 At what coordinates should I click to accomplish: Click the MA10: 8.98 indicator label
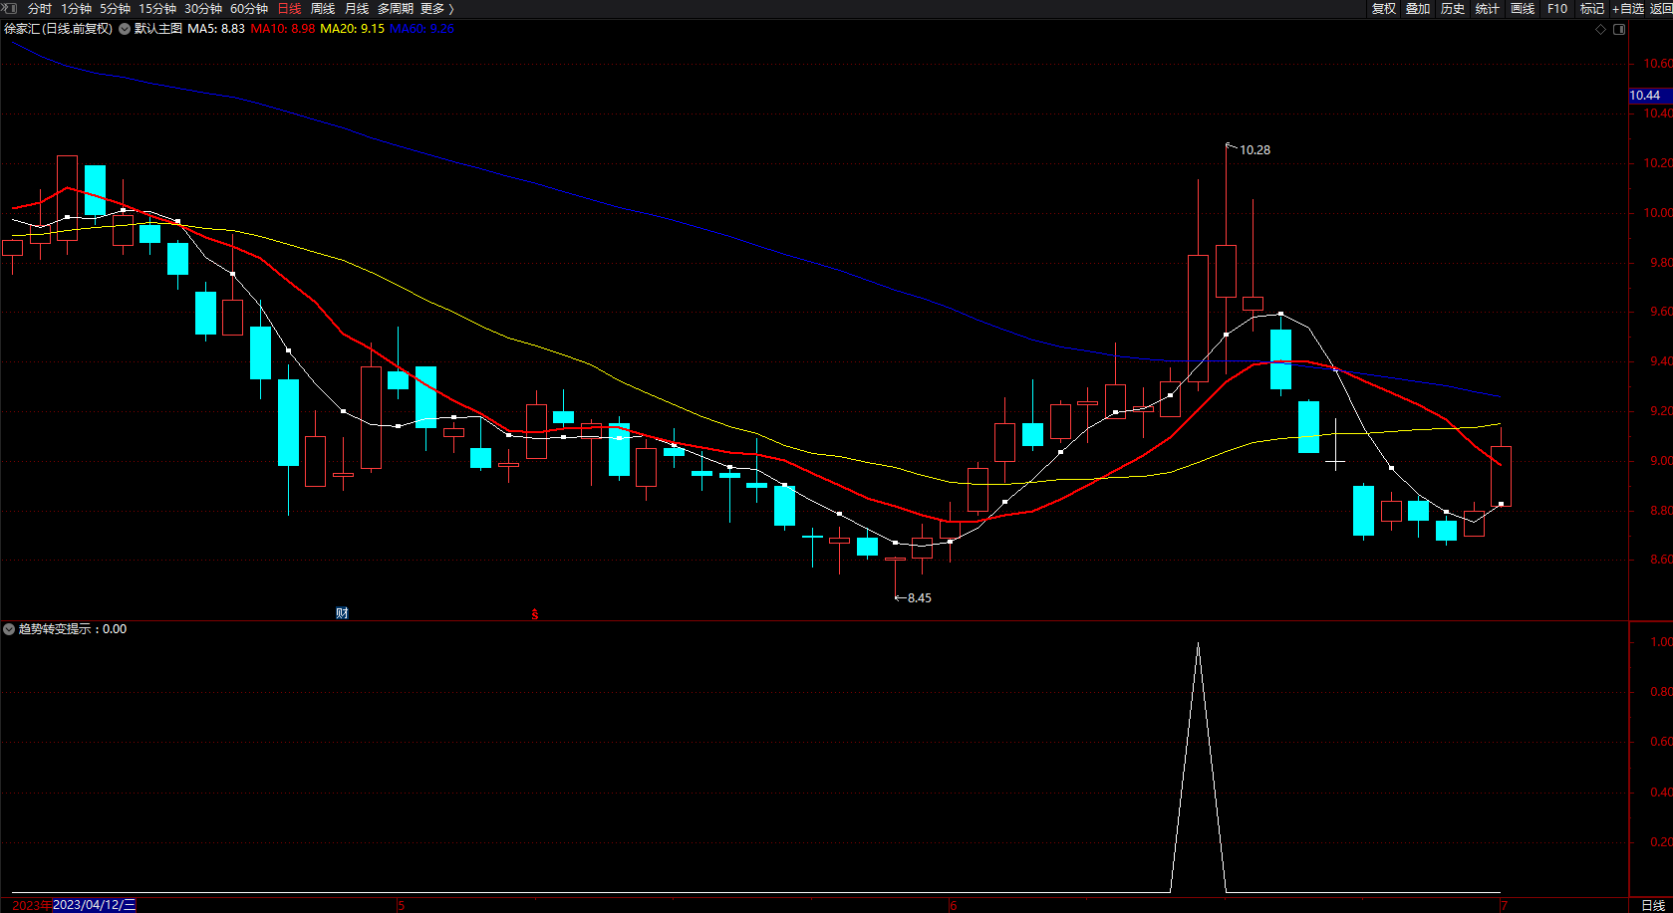point(283,29)
